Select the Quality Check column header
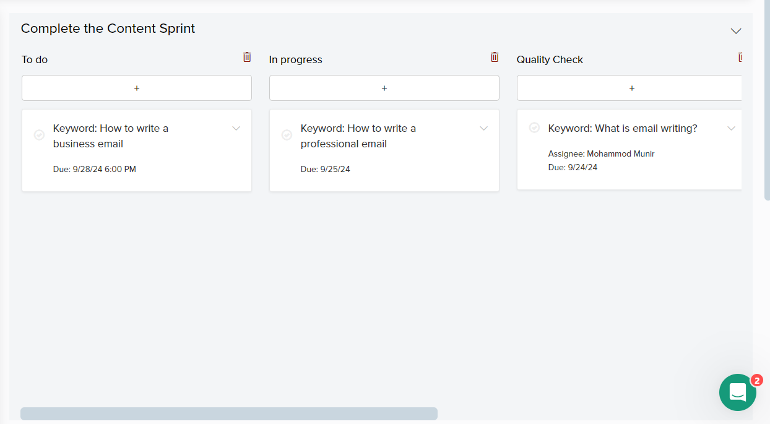The image size is (770, 424). click(x=550, y=59)
